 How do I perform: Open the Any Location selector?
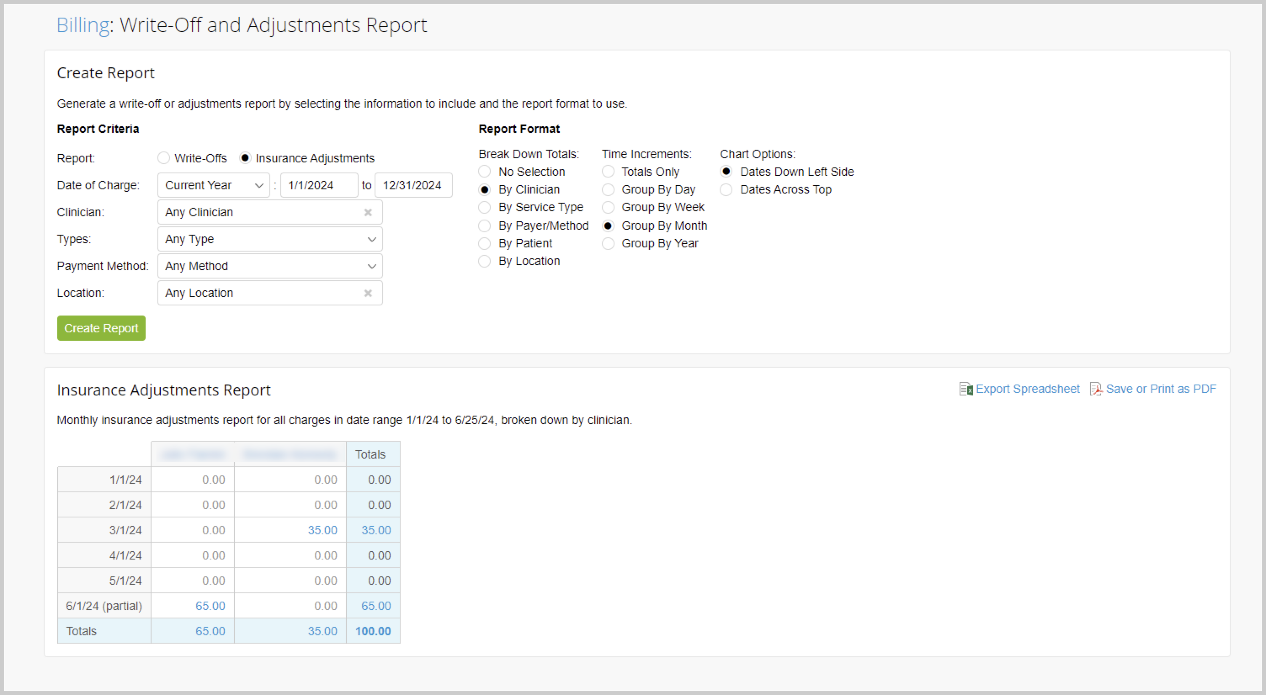pyautogui.click(x=270, y=293)
